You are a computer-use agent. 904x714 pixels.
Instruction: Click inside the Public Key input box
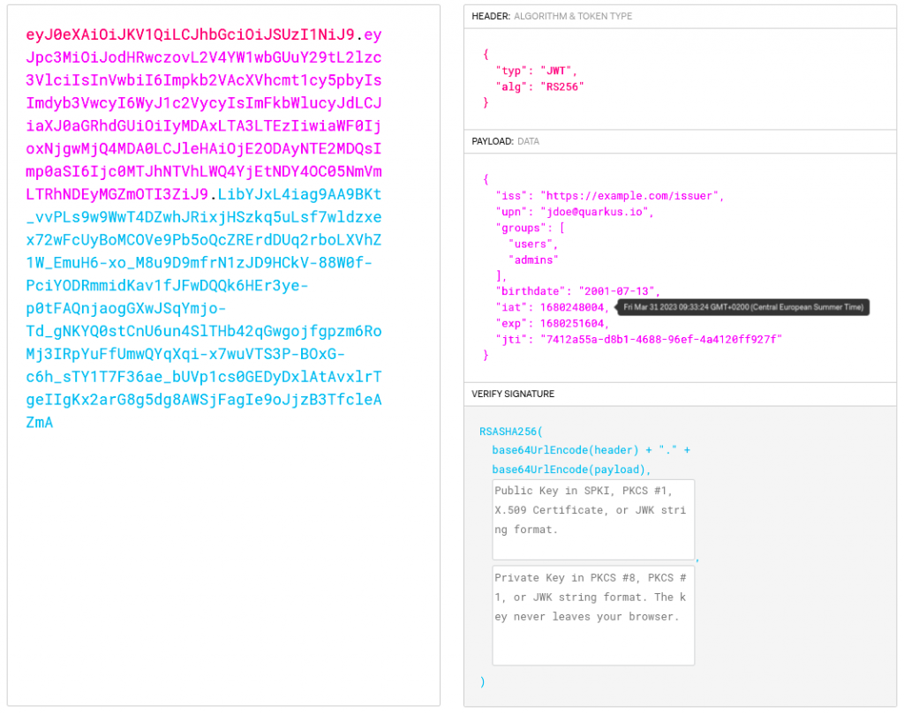[x=593, y=519]
